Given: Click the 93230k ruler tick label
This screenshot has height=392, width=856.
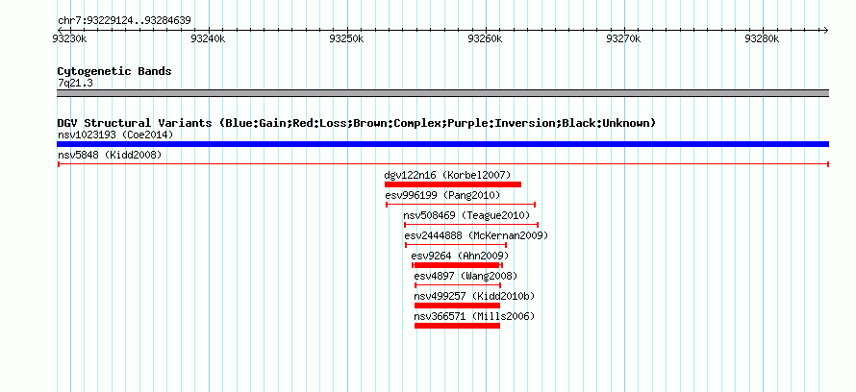Looking at the screenshot, I should click(x=69, y=38).
